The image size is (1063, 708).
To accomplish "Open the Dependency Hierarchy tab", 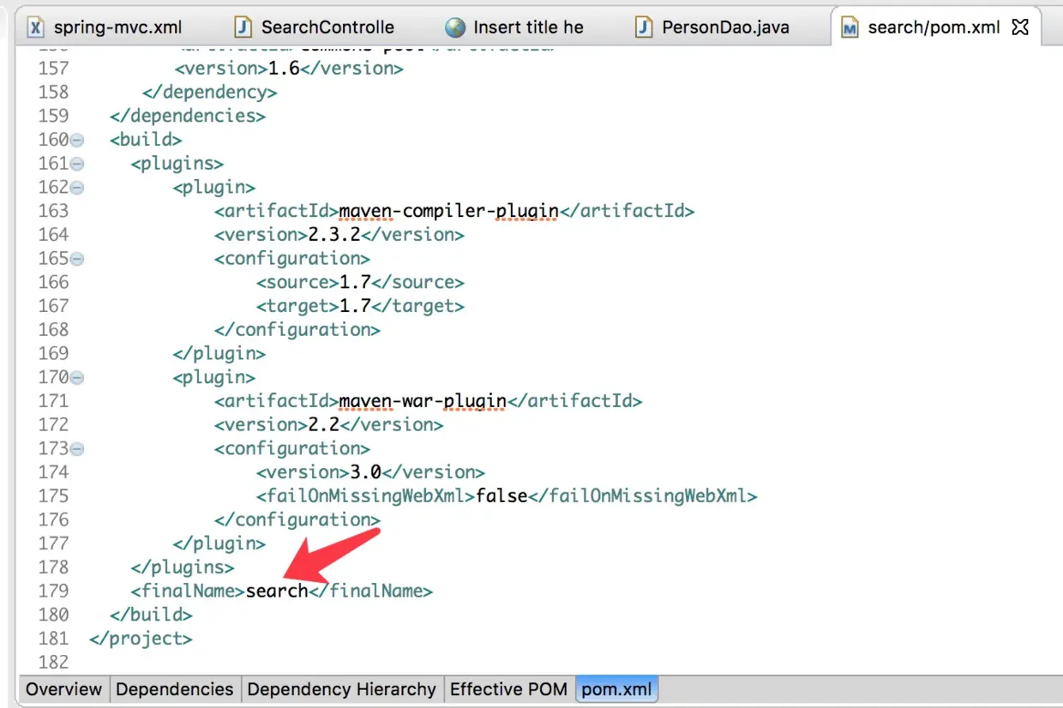I will [x=341, y=689].
